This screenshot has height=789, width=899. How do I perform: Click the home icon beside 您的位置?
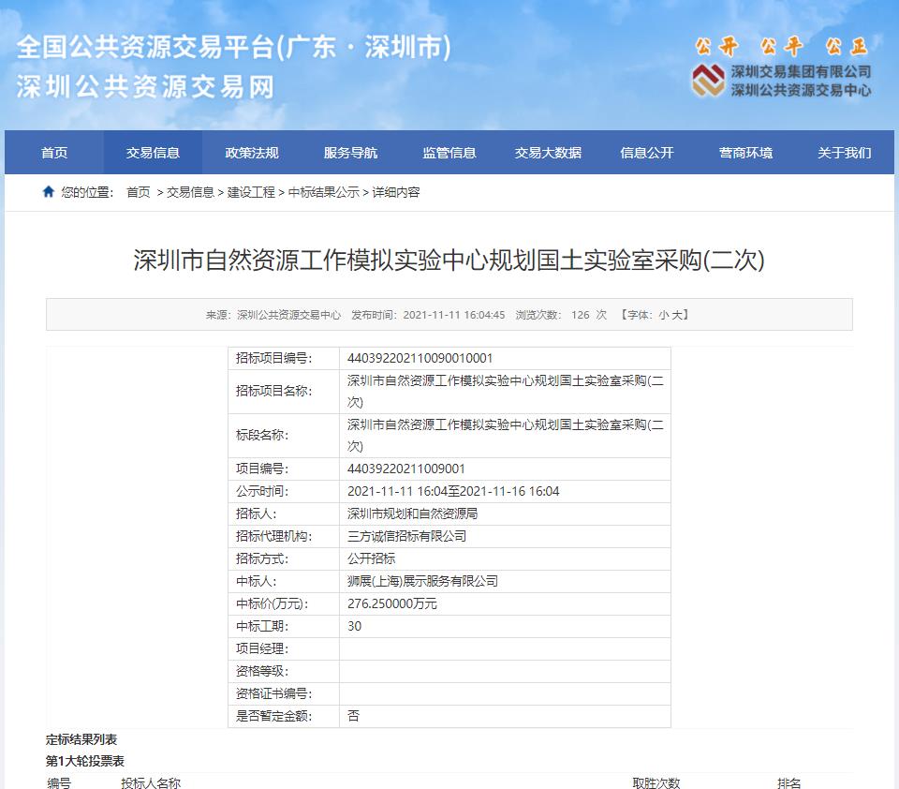click(x=48, y=192)
